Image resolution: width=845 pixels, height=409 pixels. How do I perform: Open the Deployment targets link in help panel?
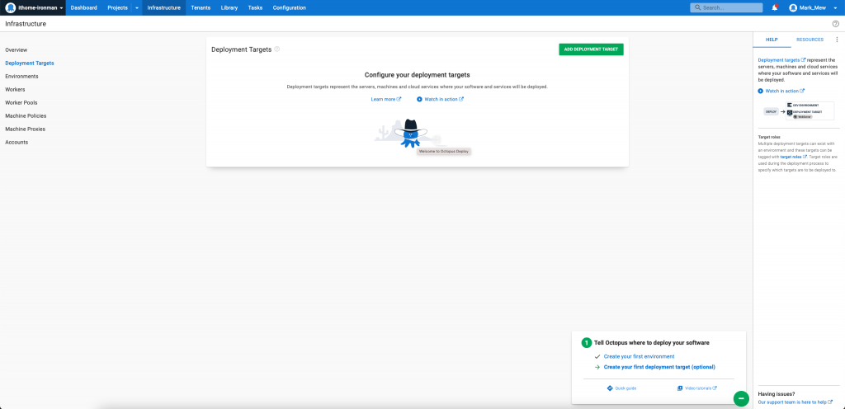tap(781, 59)
